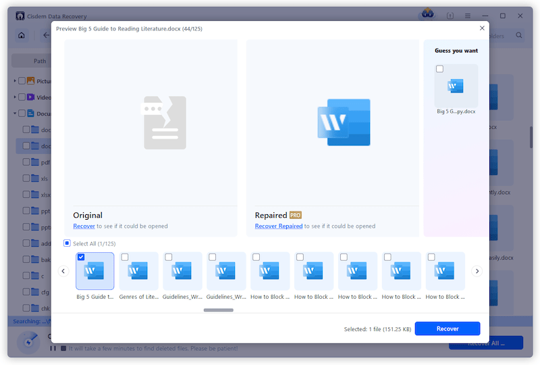Expand the Videos tree node
This screenshot has height=365, width=540.
coord(15,97)
